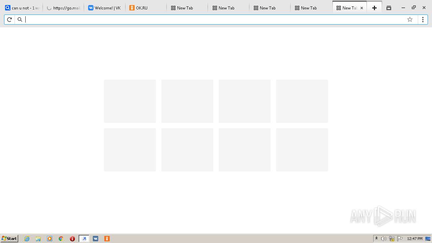The width and height of the screenshot is (432, 243).
Task: Open Odnoklassniki app from taskbar
Action: click(x=107, y=239)
